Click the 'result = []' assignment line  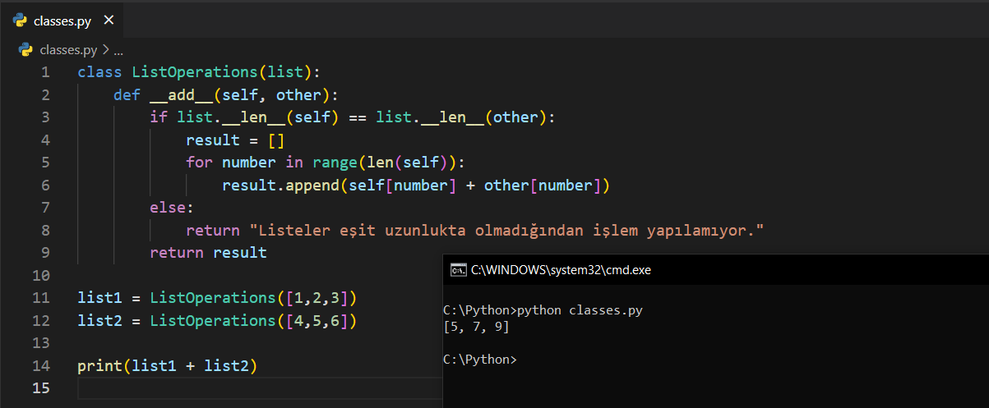coord(234,140)
